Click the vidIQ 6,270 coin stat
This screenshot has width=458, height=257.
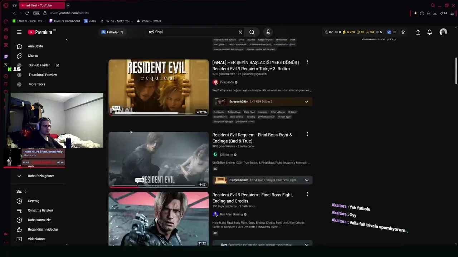coord(349,32)
